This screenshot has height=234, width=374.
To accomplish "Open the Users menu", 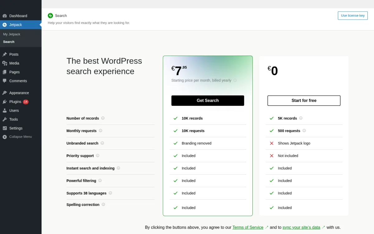I will (21, 110).
